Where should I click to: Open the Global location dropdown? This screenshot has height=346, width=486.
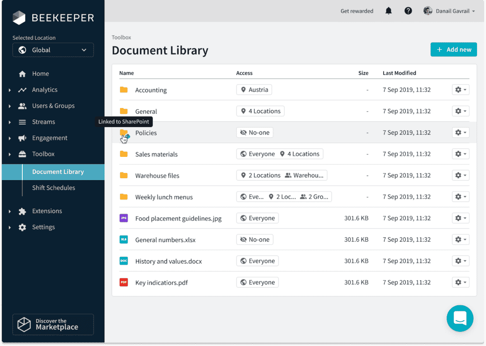[x=53, y=50]
